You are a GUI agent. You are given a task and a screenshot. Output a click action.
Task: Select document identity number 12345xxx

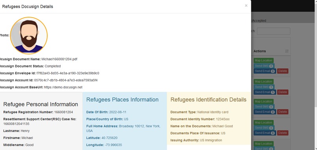223,119
